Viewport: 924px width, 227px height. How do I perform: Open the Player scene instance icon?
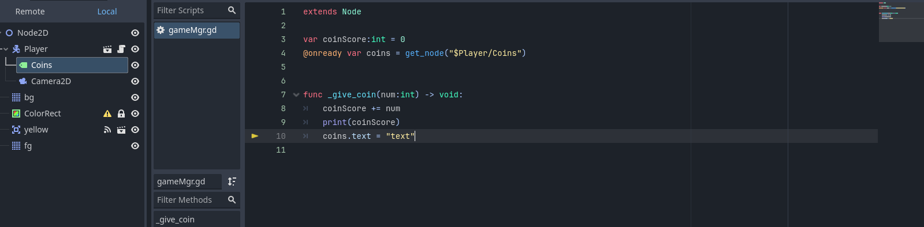107,49
